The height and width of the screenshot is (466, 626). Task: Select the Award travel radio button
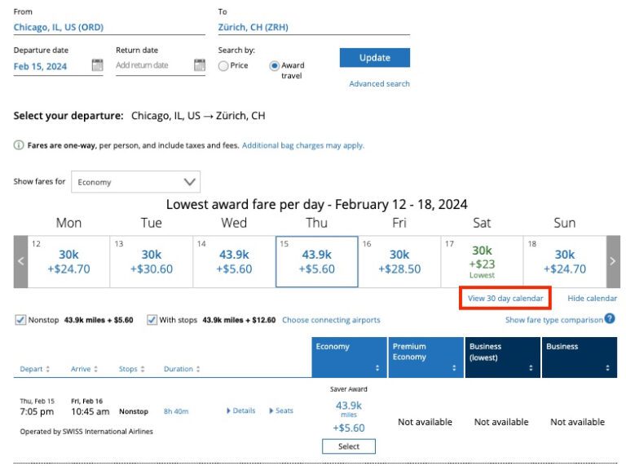275,66
